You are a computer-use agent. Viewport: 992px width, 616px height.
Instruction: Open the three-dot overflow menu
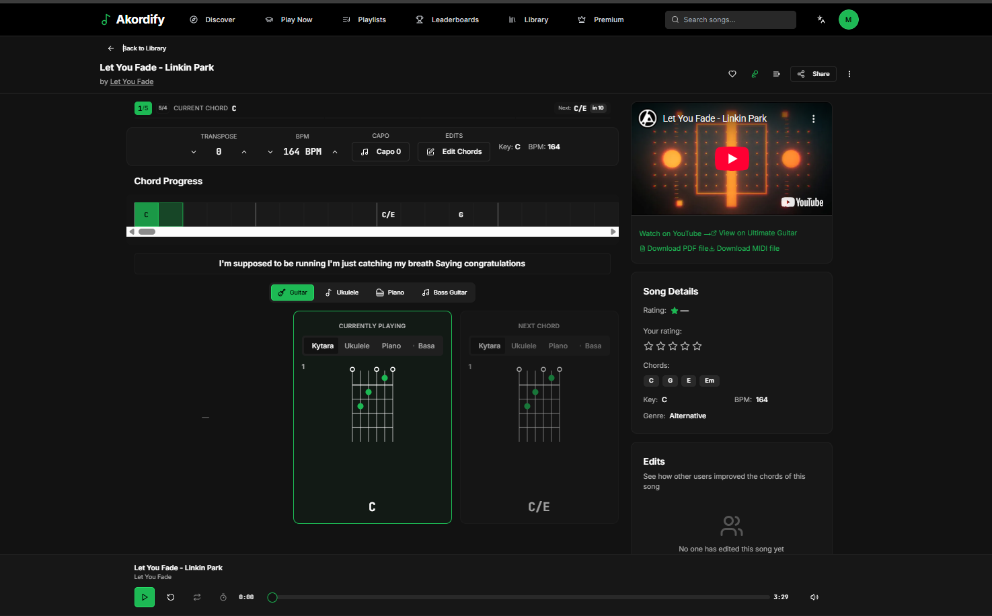(x=849, y=74)
